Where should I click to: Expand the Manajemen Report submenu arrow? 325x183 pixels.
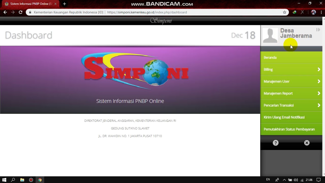coord(319,93)
